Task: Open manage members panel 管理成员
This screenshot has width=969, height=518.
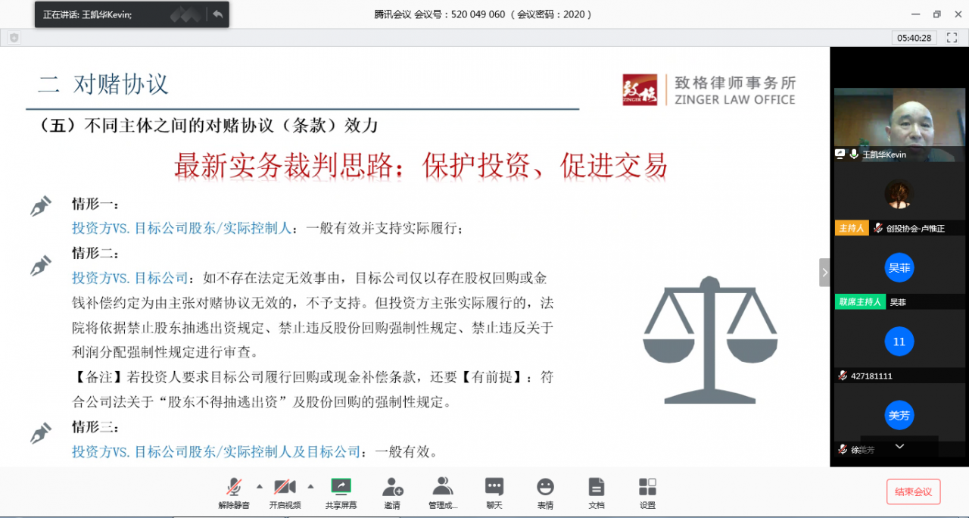Action: (x=443, y=491)
